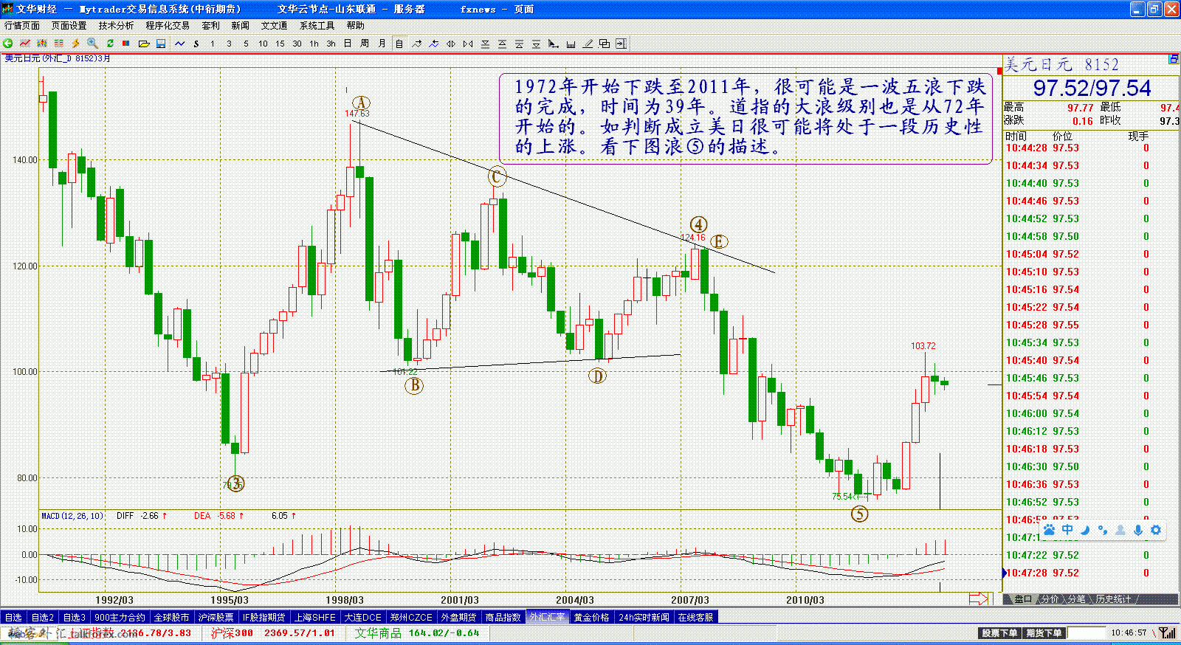This screenshot has height=645, width=1181.
Task: Open the input method settings gear
Action: pyautogui.click(x=1156, y=530)
